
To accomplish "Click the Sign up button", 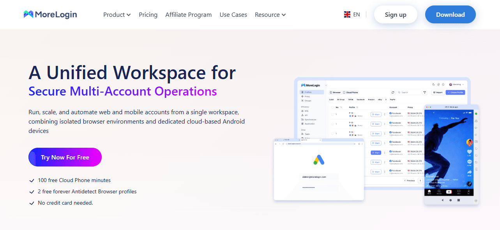I will pos(396,14).
